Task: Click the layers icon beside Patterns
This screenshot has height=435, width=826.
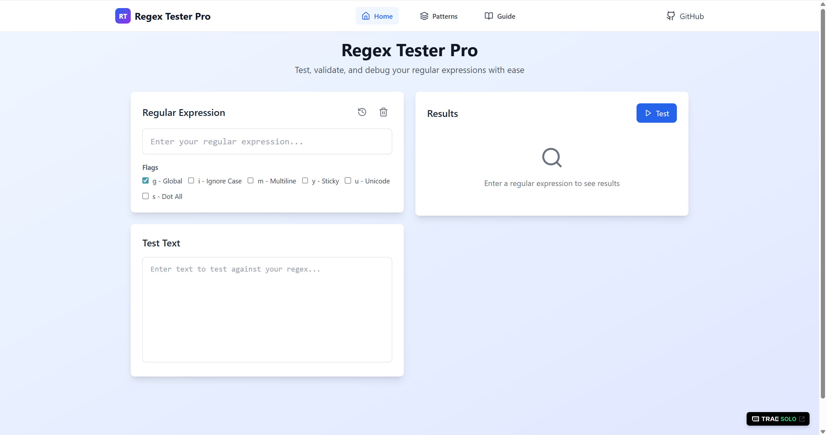Action: click(424, 16)
